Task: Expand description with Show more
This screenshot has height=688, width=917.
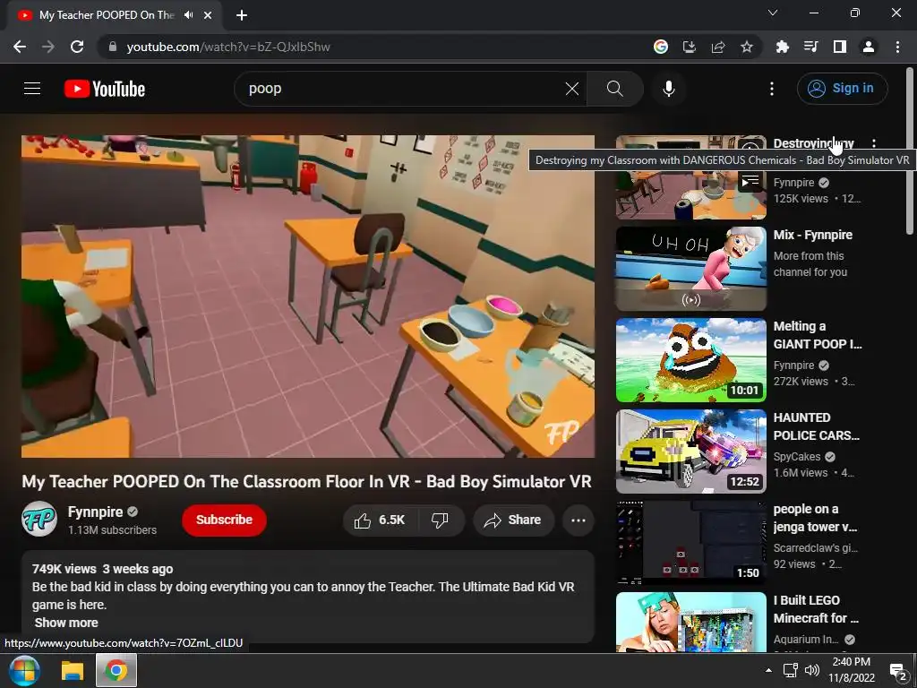Action: pos(66,623)
